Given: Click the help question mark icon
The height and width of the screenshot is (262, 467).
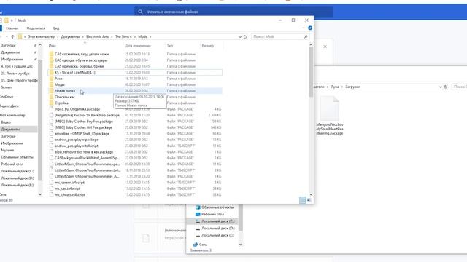Looking at the screenshot, I should tap(310, 28).
